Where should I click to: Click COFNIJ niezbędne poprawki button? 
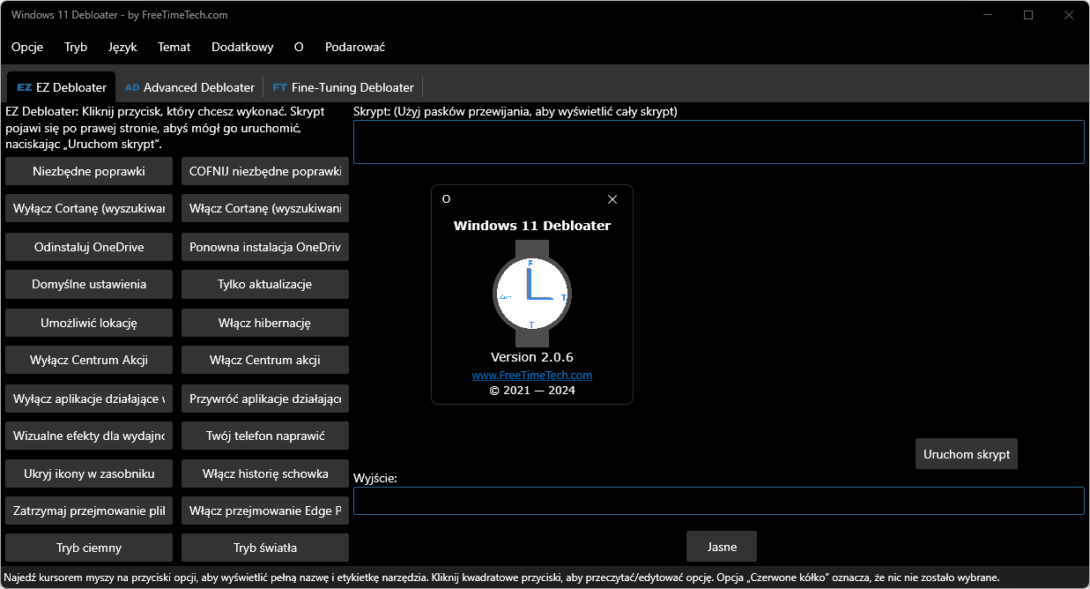tap(265, 171)
